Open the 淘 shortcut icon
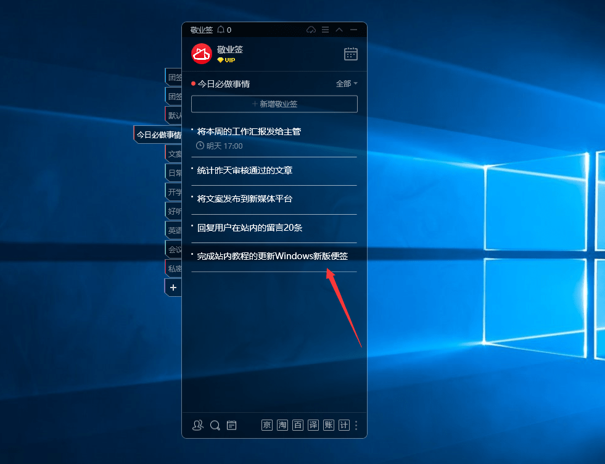605x464 pixels. pyautogui.click(x=282, y=425)
